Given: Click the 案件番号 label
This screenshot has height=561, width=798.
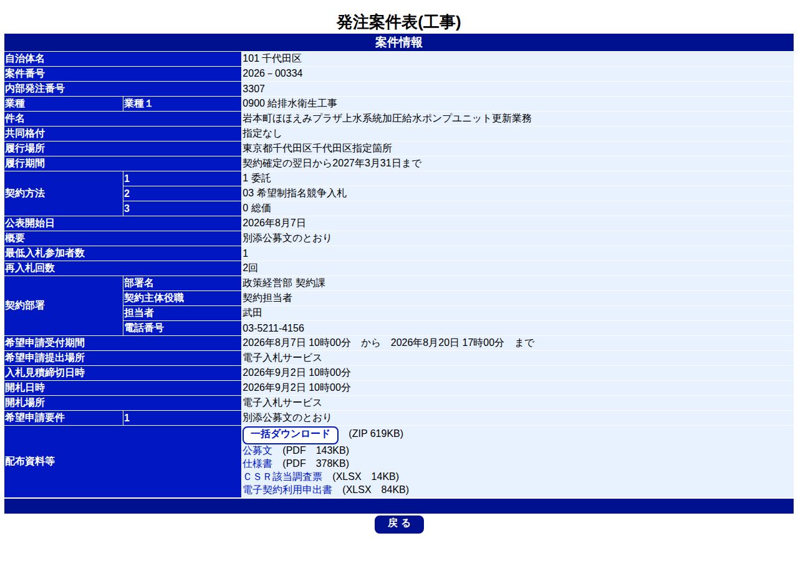Looking at the screenshot, I should (x=25, y=74).
